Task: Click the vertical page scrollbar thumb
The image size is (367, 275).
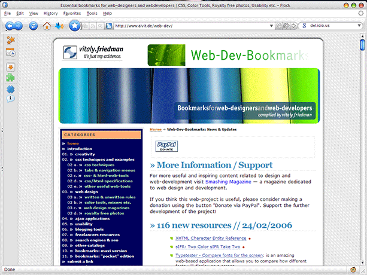Action: [363, 45]
